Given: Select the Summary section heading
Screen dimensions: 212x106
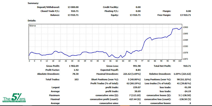Looking at the screenshot, I should click(33, 3).
